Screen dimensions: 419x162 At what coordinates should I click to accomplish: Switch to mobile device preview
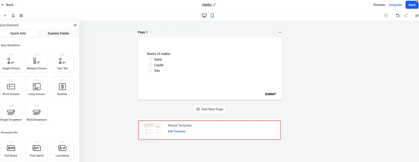[x=212, y=15]
